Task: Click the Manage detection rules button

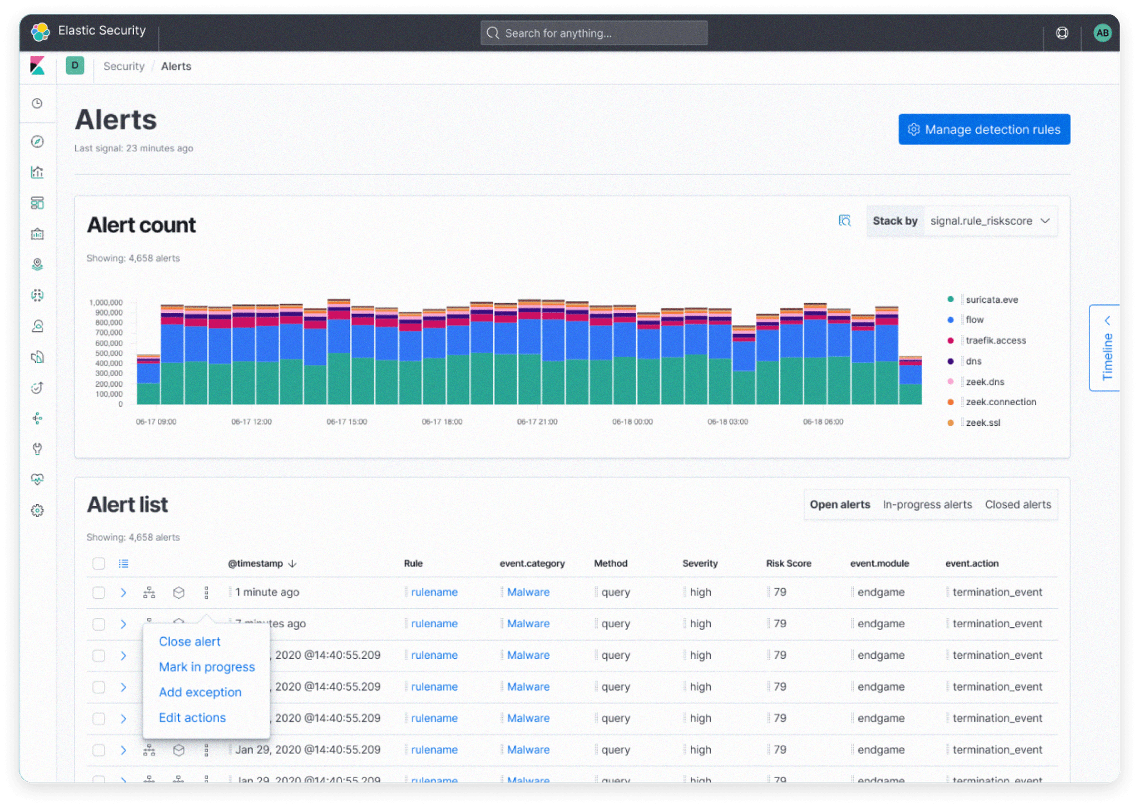Action: (x=984, y=130)
